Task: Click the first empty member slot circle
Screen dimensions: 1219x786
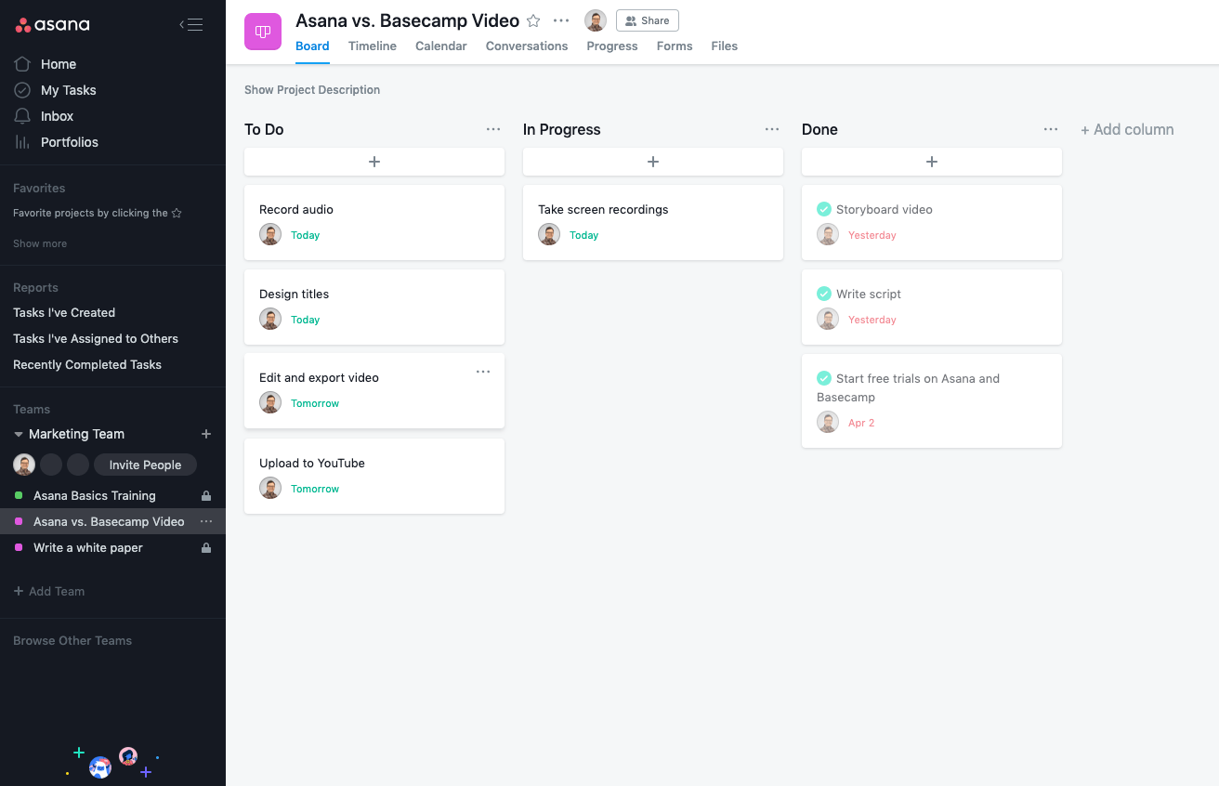Action: 51,465
